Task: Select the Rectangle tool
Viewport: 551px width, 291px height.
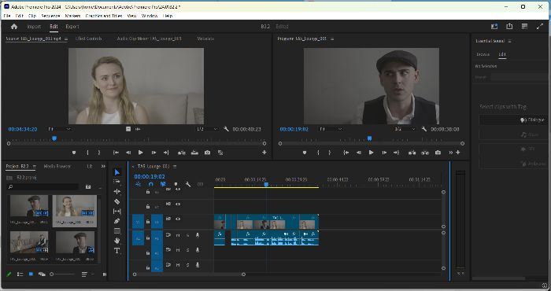Action: 117,230
